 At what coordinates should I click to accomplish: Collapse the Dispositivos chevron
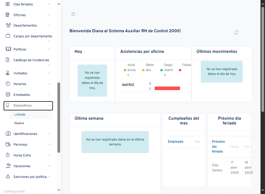click(49, 105)
